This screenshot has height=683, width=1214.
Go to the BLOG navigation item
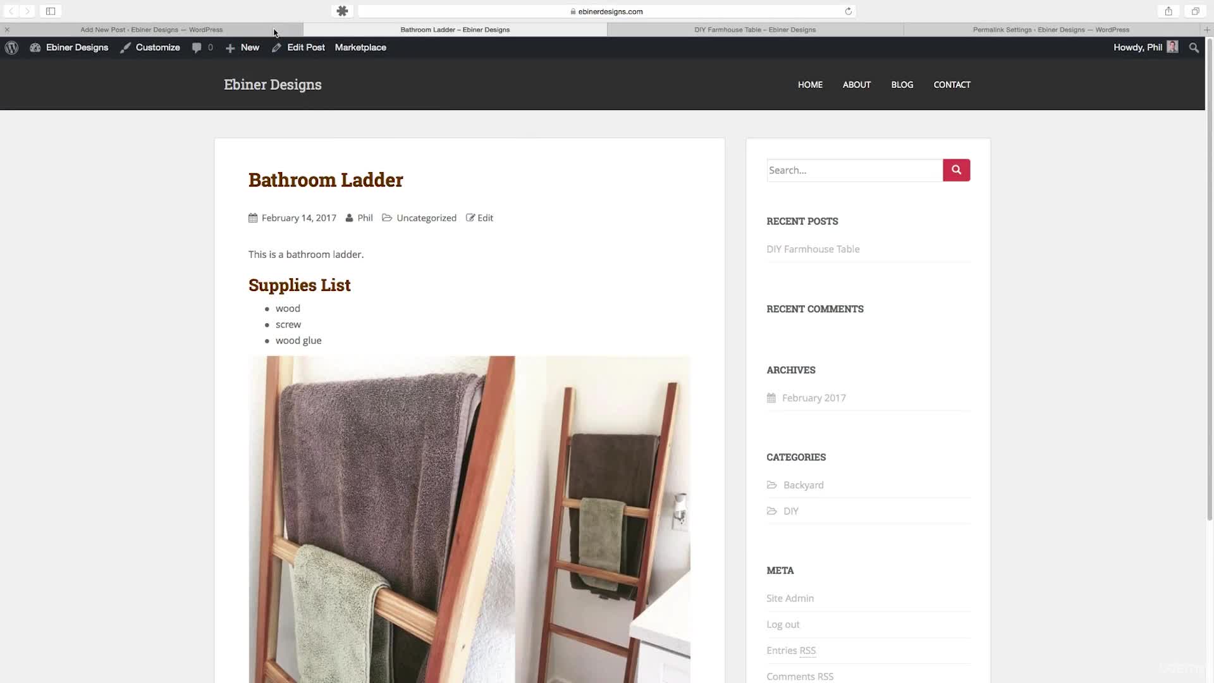pyautogui.click(x=902, y=85)
